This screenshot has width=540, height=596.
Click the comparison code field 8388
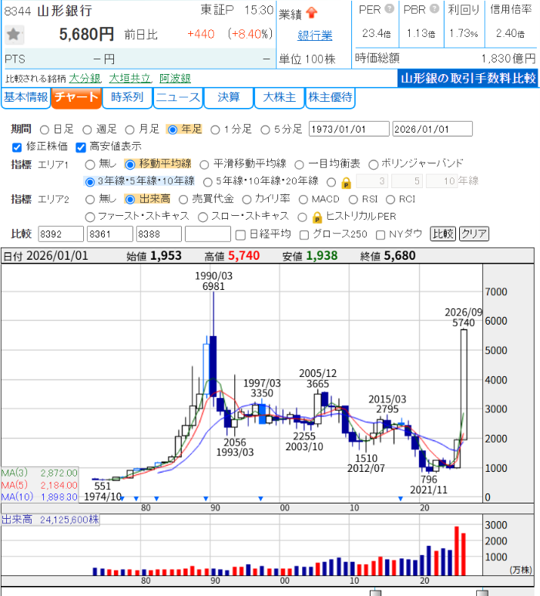pos(159,234)
